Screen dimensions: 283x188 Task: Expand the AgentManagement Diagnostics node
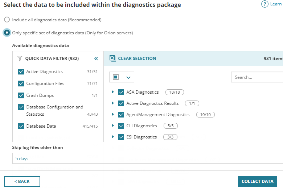coord(113,115)
